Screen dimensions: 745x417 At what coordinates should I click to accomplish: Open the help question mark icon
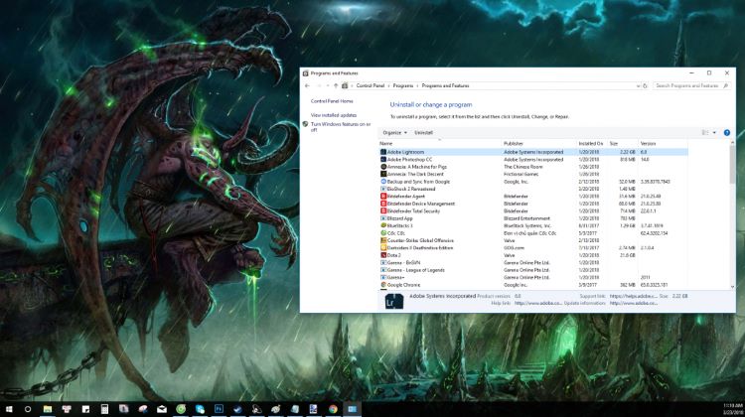pyautogui.click(x=726, y=133)
